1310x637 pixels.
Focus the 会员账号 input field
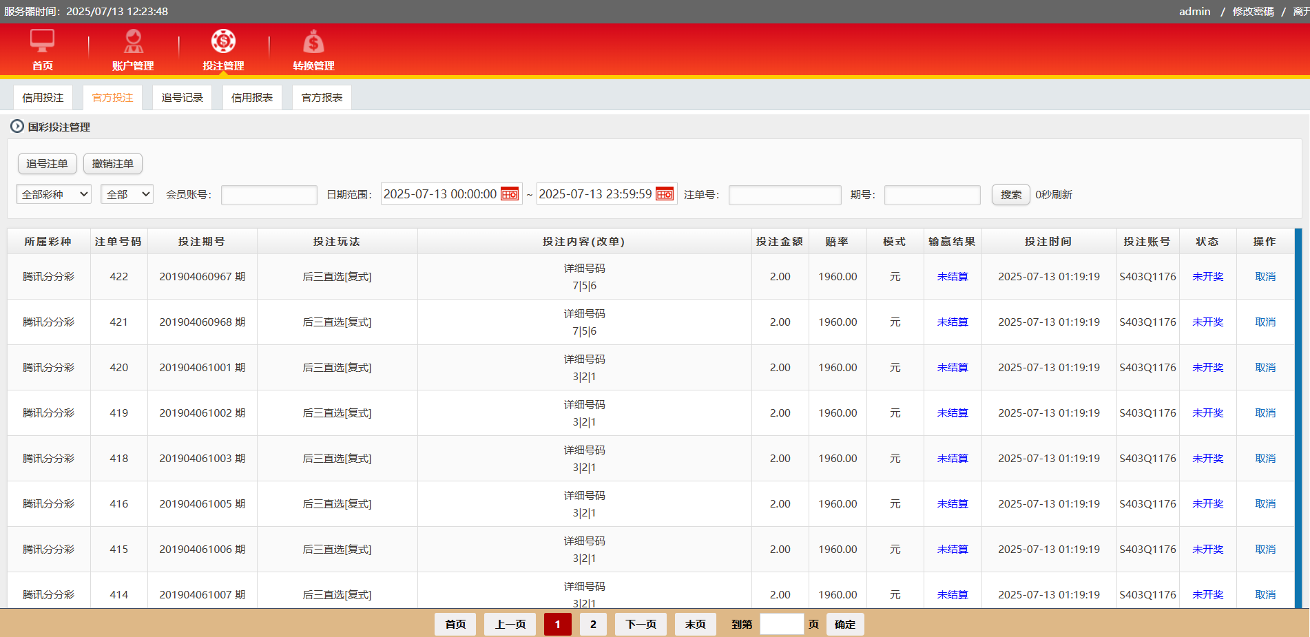pyautogui.click(x=269, y=196)
